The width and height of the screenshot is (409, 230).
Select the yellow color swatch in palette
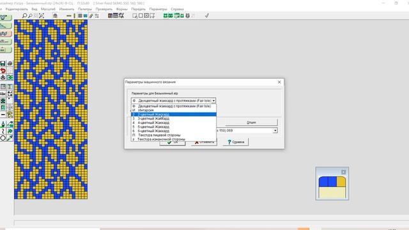click(341, 181)
